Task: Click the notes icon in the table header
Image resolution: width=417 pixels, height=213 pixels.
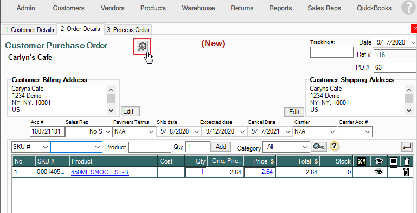Action: click(x=394, y=161)
